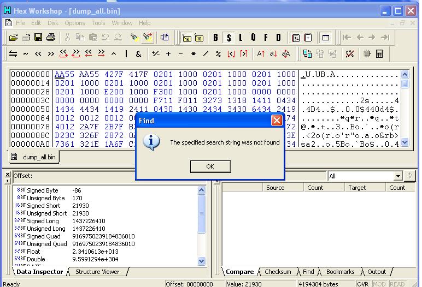Click Data Inspector scroll down arrow
The height and width of the screenshot is (287, 422).
[x=201, y=261]
